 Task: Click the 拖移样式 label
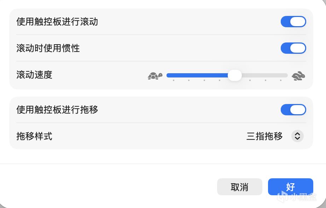34,136
